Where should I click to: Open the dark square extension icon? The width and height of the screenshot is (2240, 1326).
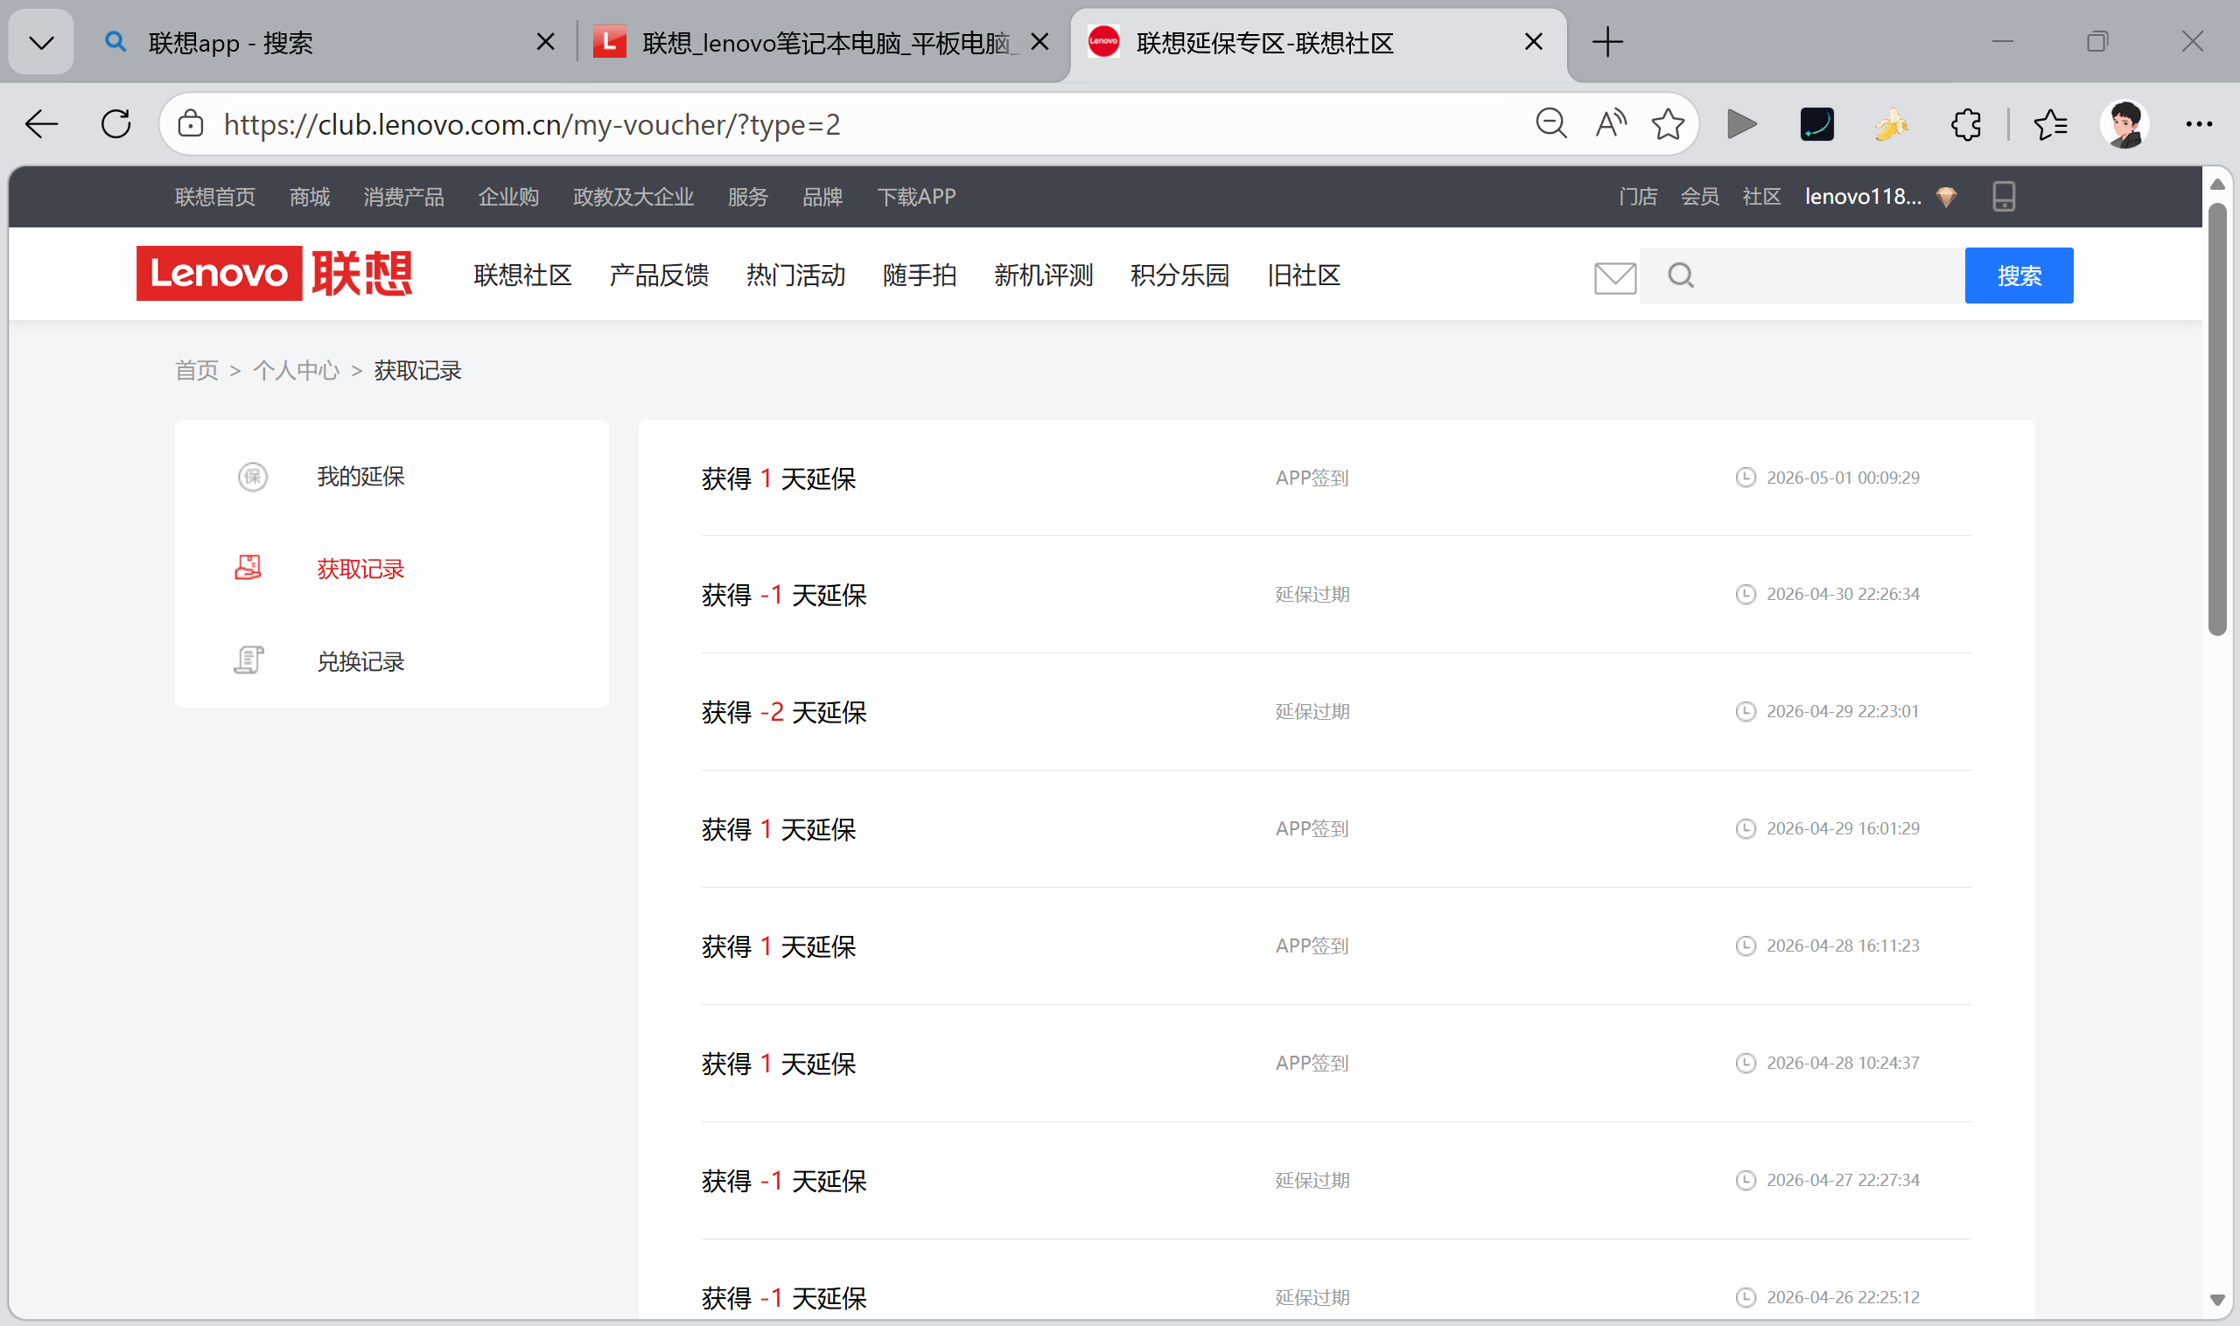(x=1817, y=124)
